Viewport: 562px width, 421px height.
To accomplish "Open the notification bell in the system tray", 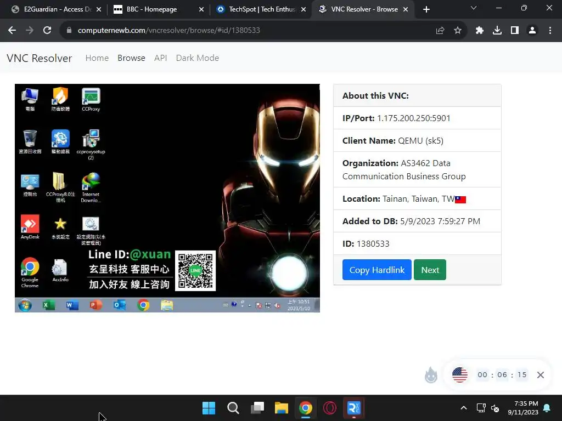I will (x=547, y=408).
